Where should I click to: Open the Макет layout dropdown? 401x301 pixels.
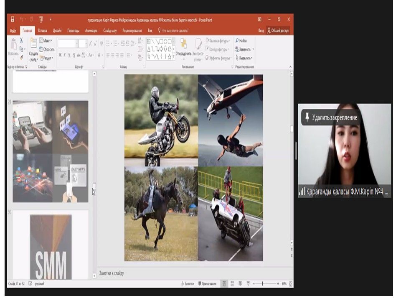pyautogui.click(x=46, y=41)
